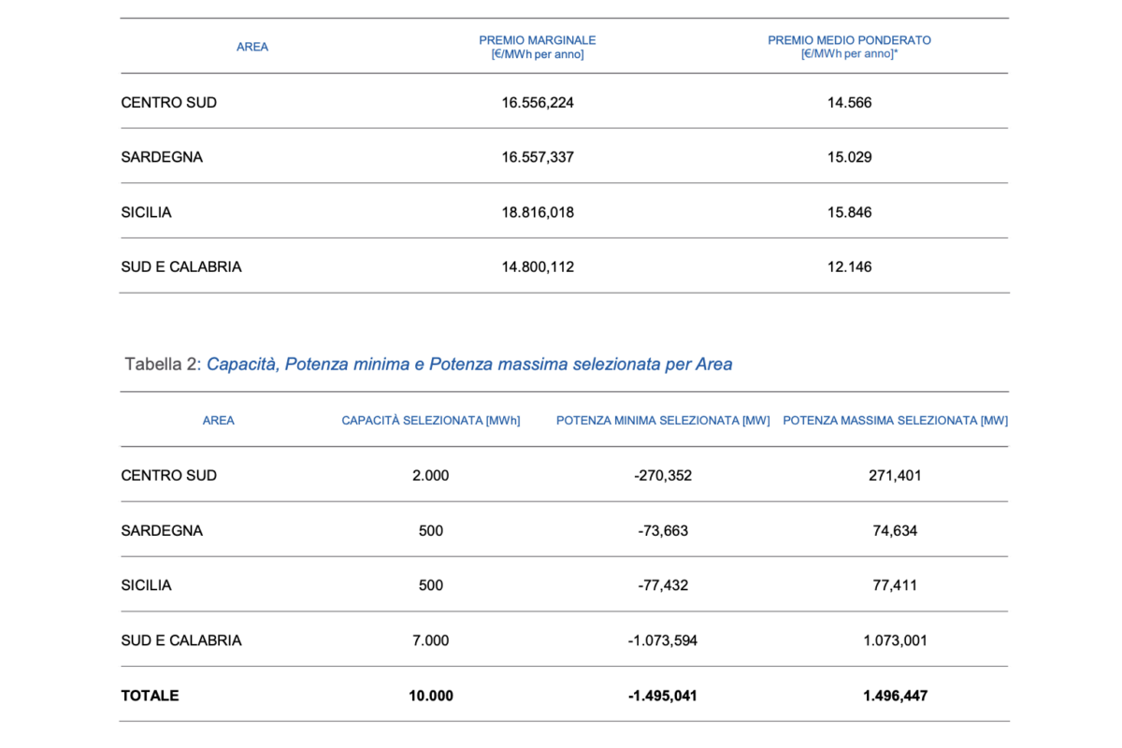Select the total maximum power 1.496,447
The width and height of the screenshot is (1122, 748).
[x=895, y=696]
